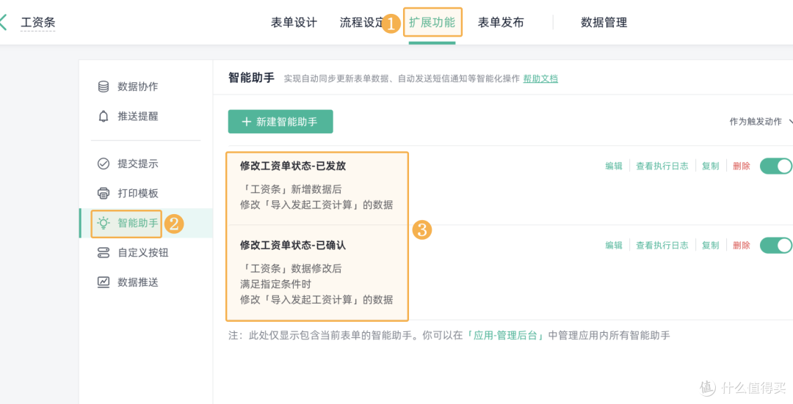Switch to the 表单设计 tab
793x404 pixels.
coord(294,22)
